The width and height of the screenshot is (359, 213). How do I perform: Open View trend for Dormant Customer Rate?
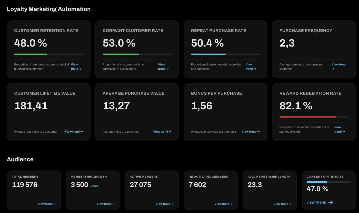coord(163,67)
